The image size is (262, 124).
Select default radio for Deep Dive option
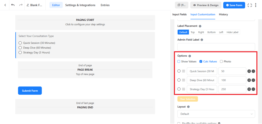[x=179, y=80]
